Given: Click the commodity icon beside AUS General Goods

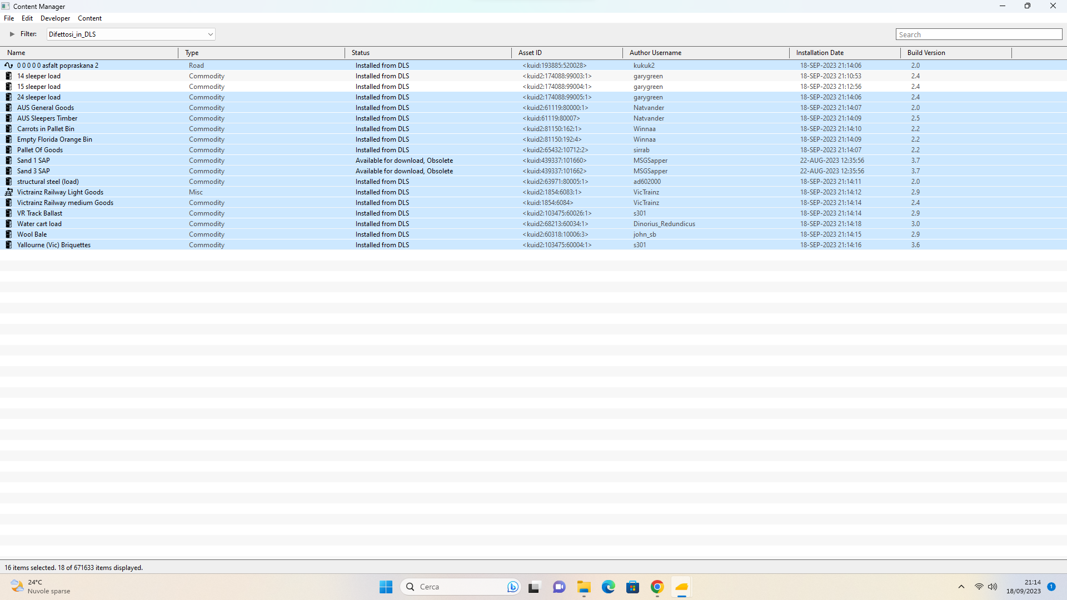Looking at the screenshot, I should coord(8,108).
